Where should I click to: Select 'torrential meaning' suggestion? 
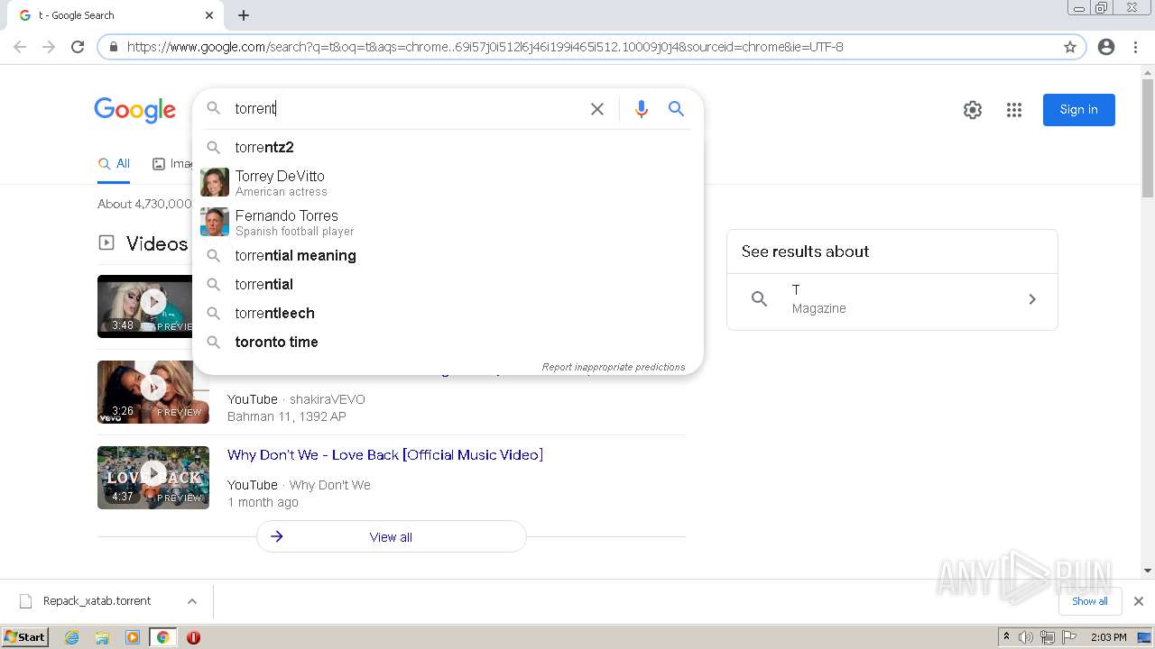pyautogui.click(x=448, y=255)
